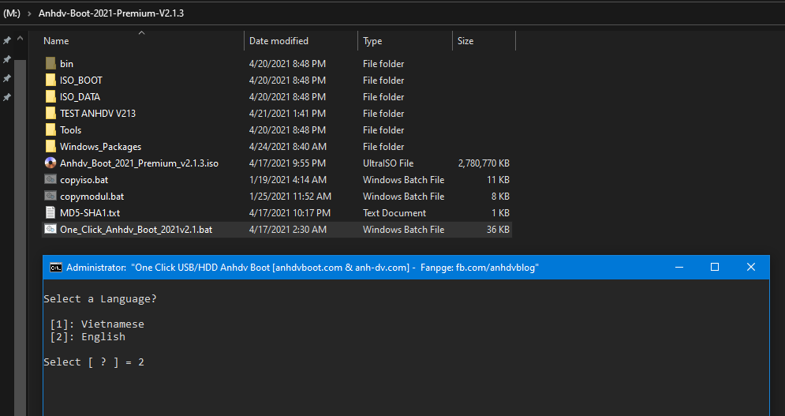Click the TEST ANHDV V213 folder icon

point(50,113)
